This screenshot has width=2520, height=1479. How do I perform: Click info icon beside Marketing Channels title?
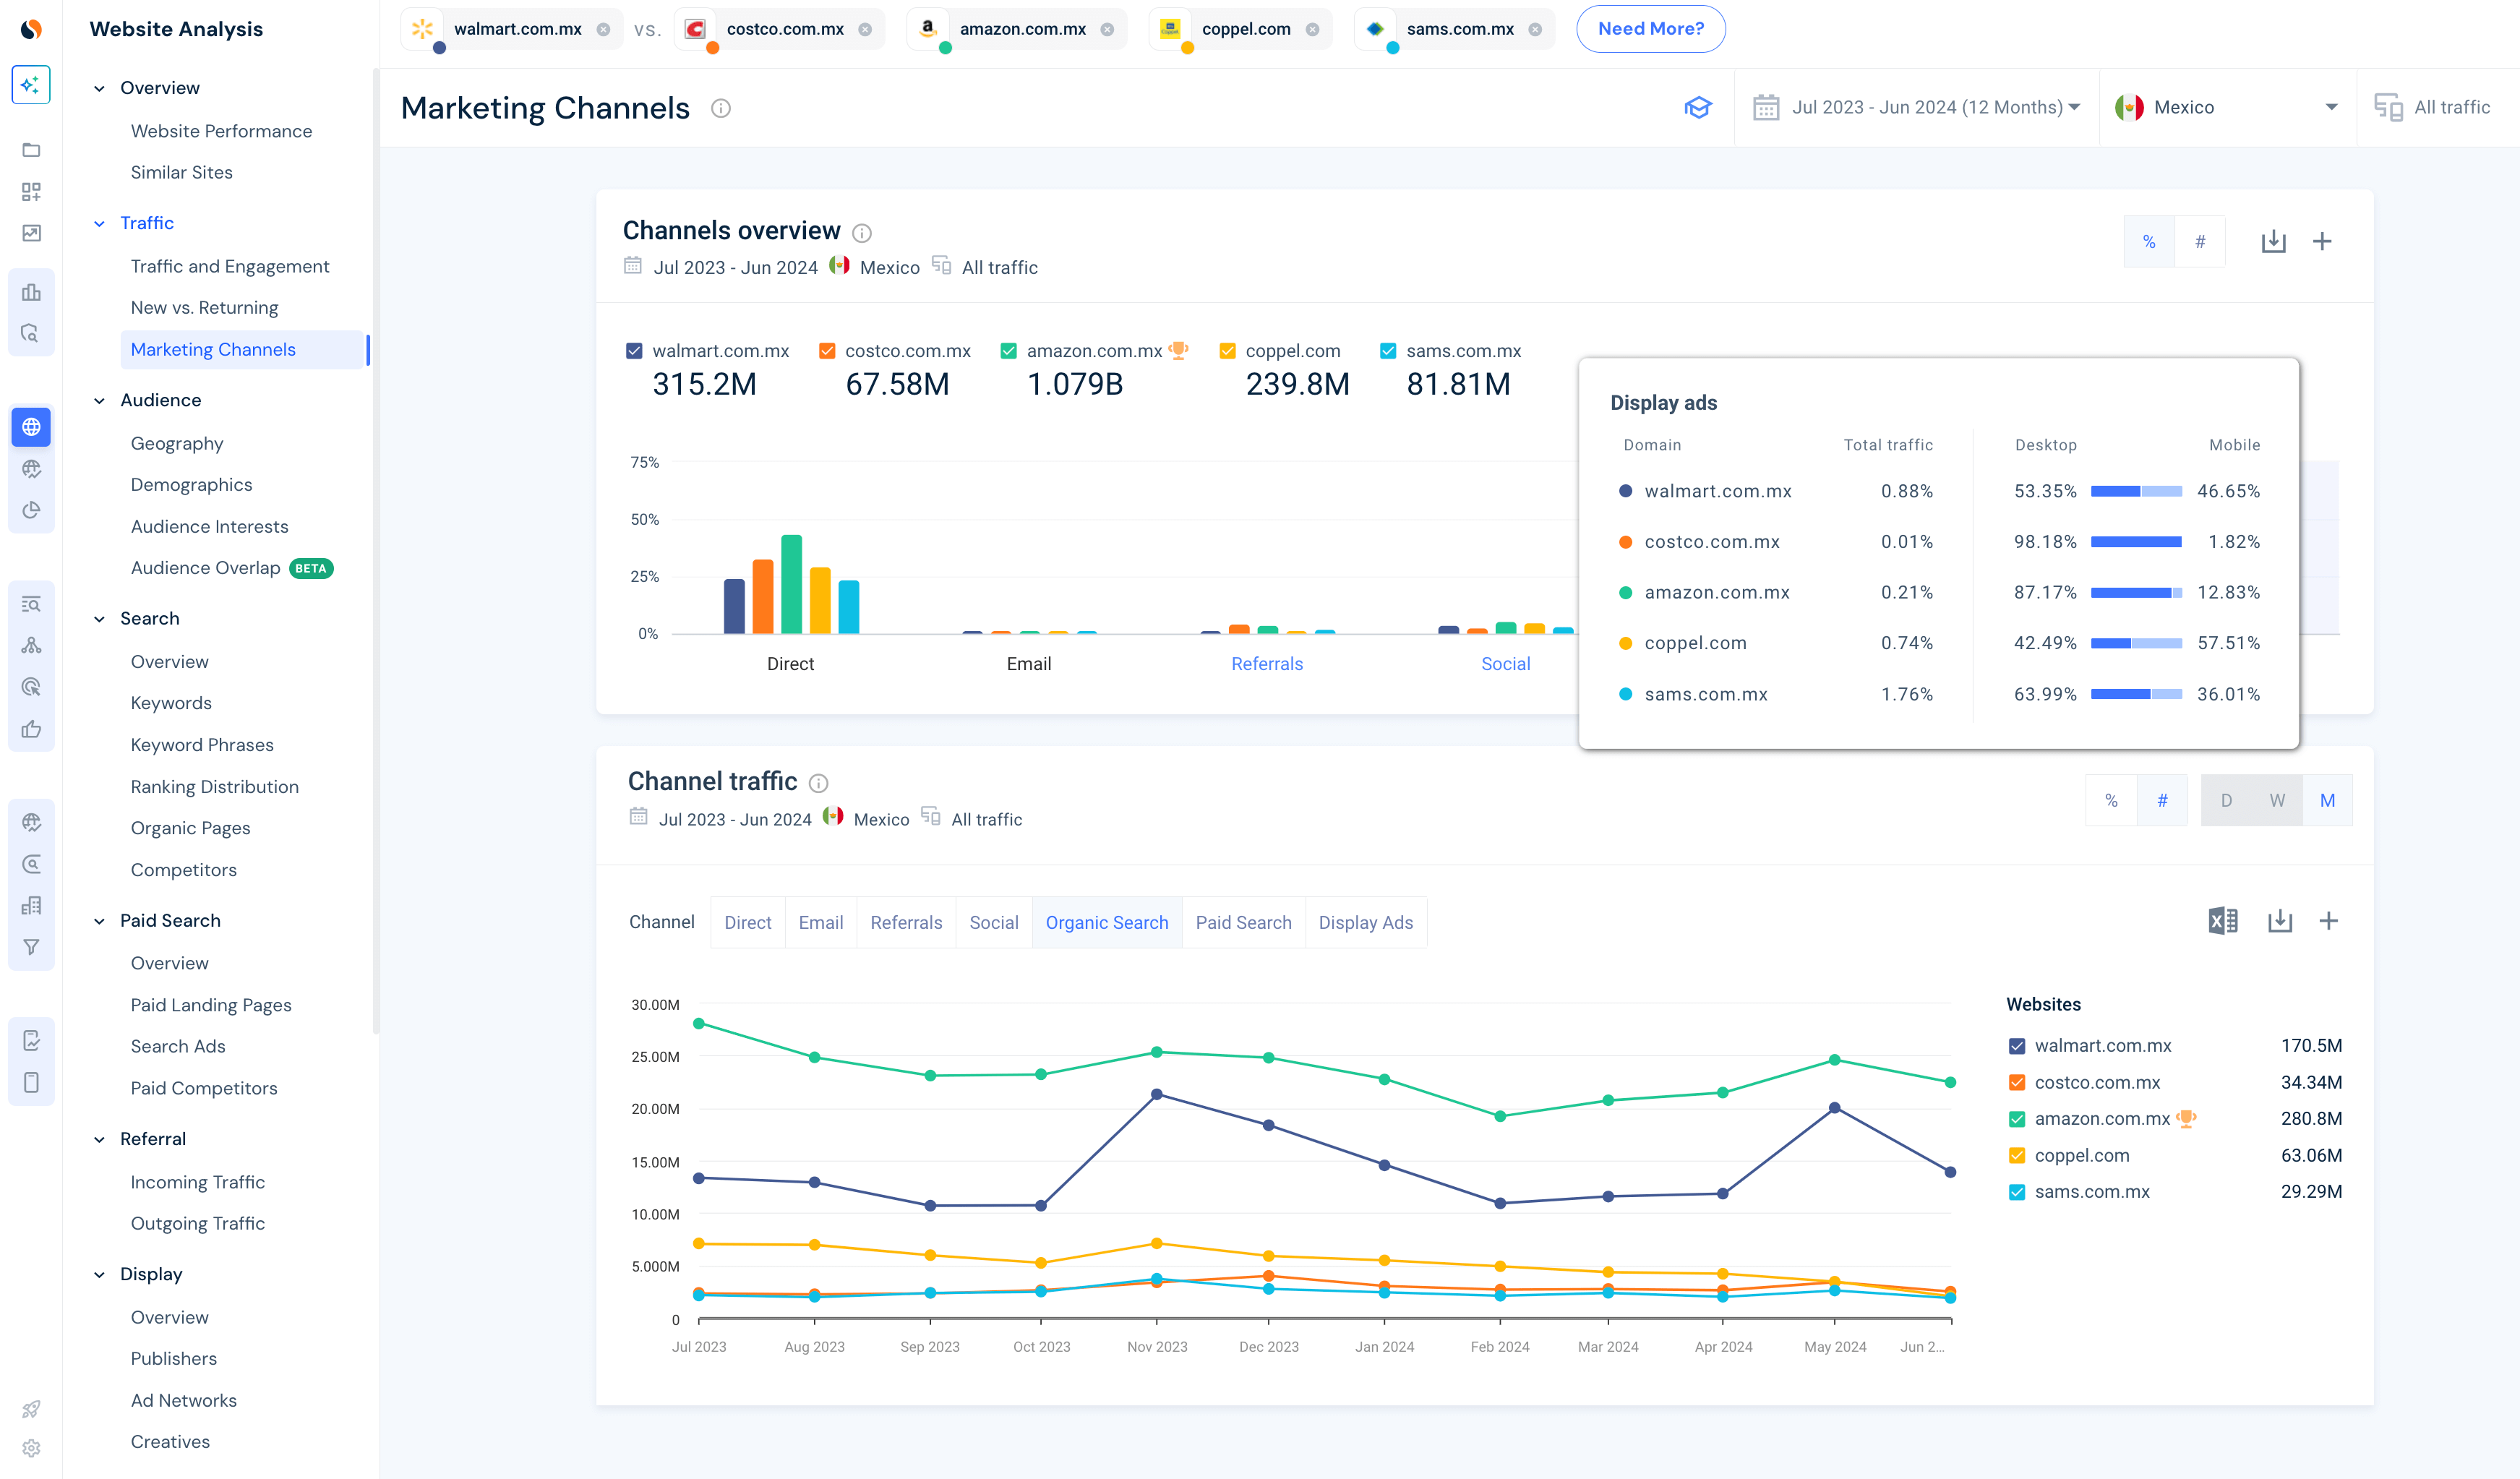point(720,108)
